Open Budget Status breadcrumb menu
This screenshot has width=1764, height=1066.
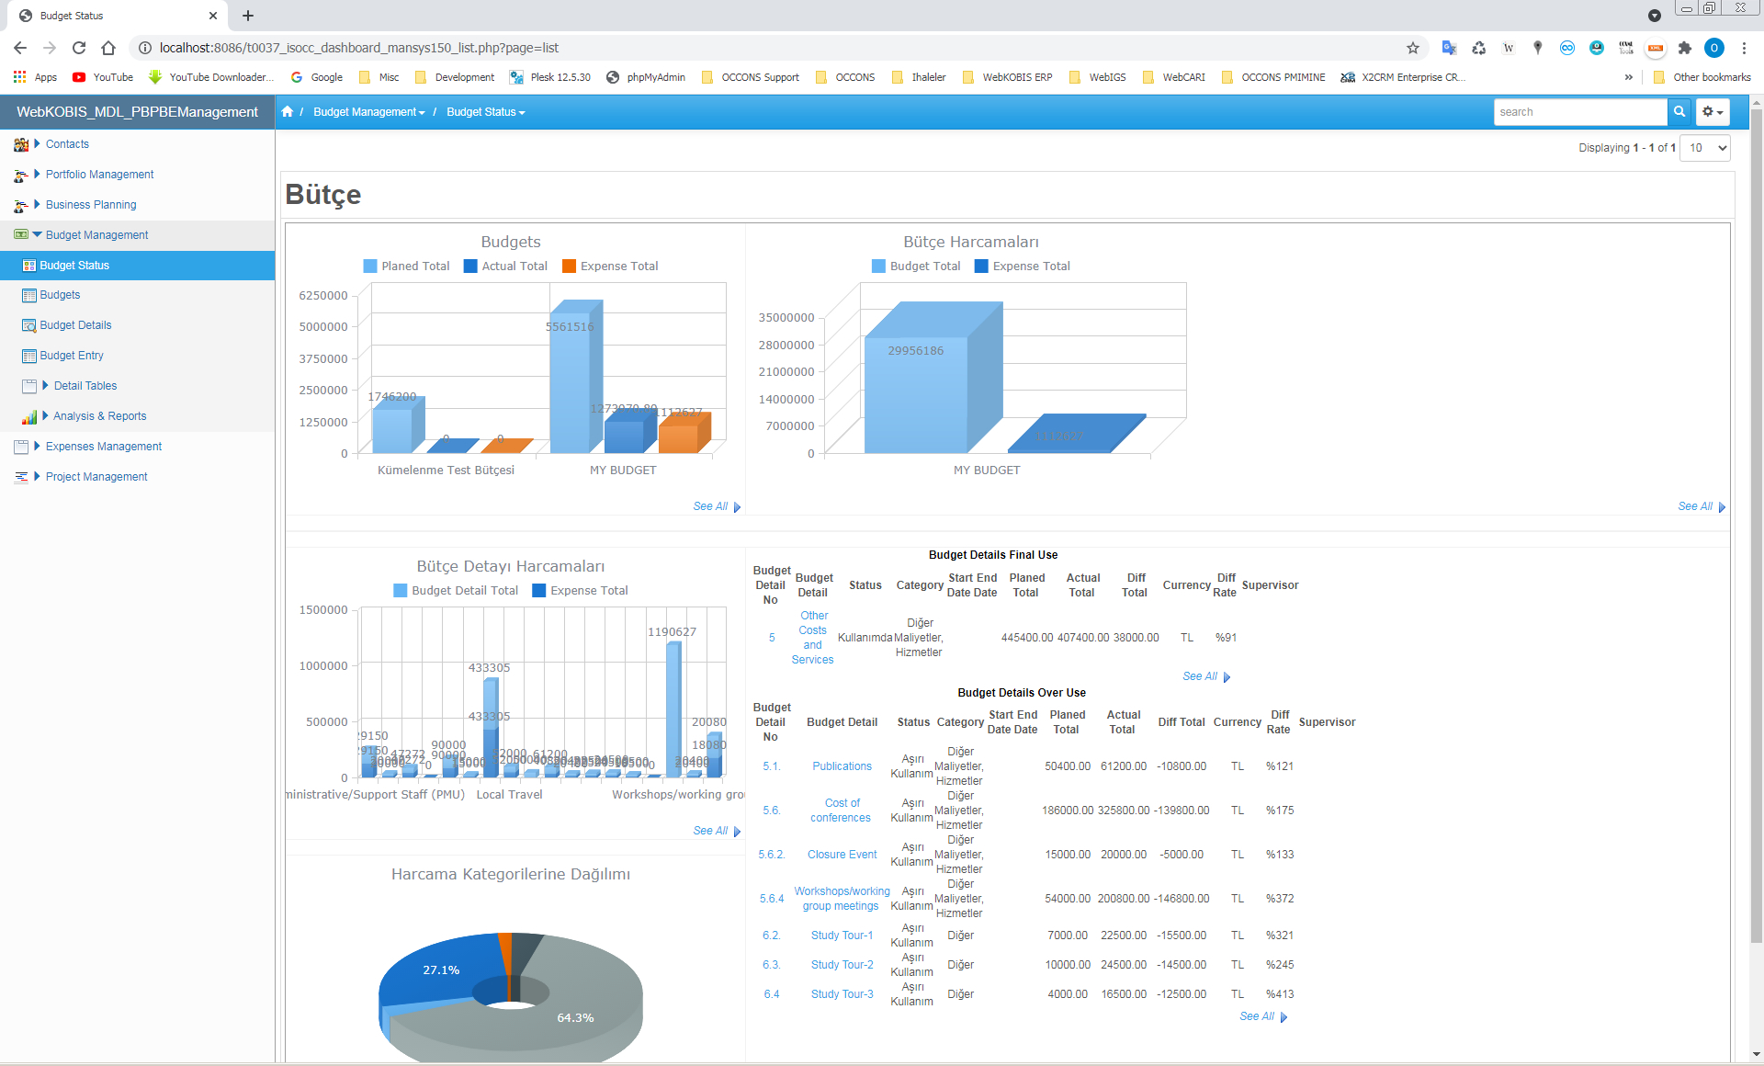click(x=486, y=112)
